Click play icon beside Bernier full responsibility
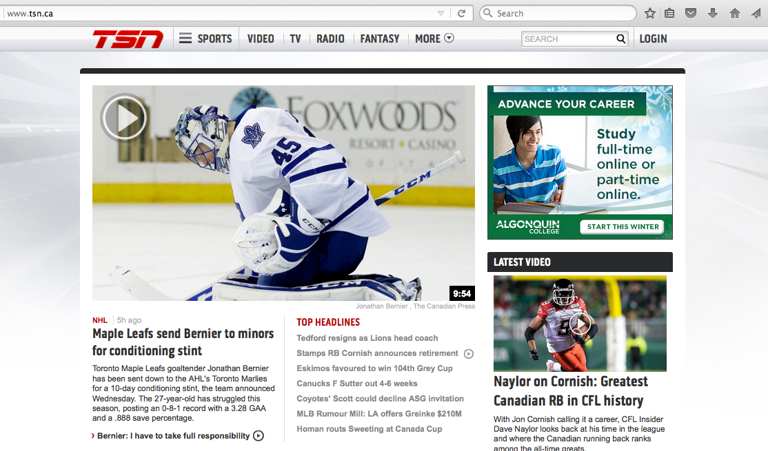The image size is (768, 451). coord(258,436)
